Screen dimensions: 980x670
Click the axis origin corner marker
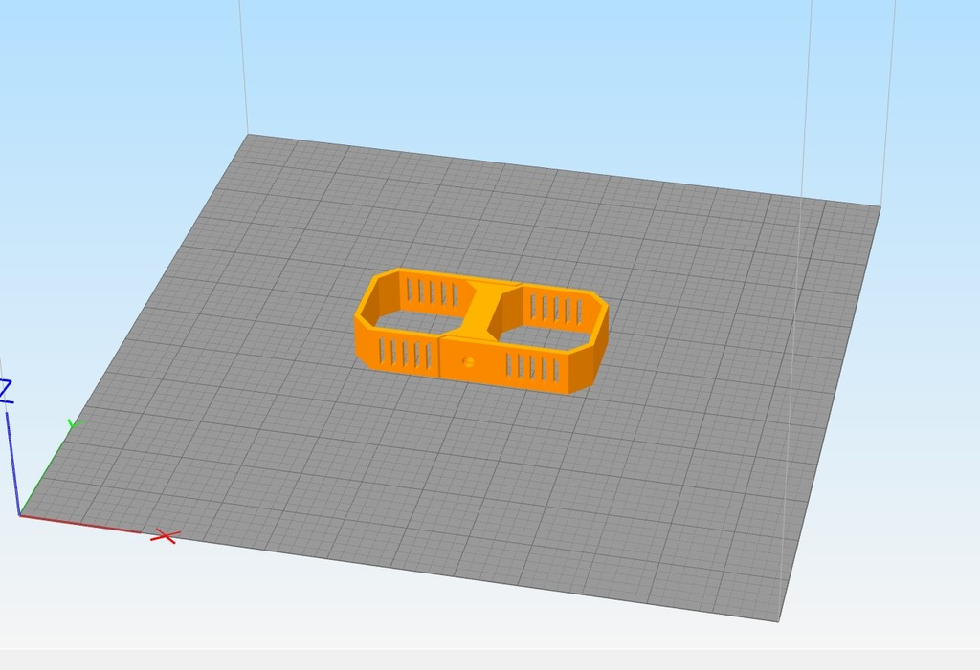tap(21, 515)
